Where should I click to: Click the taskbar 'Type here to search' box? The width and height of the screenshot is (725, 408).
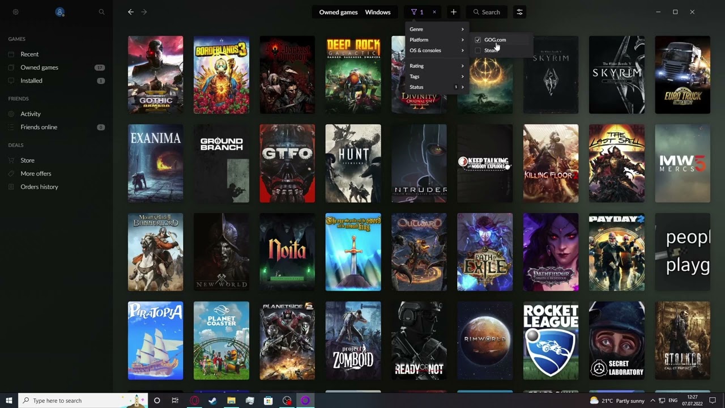(83, 401)
